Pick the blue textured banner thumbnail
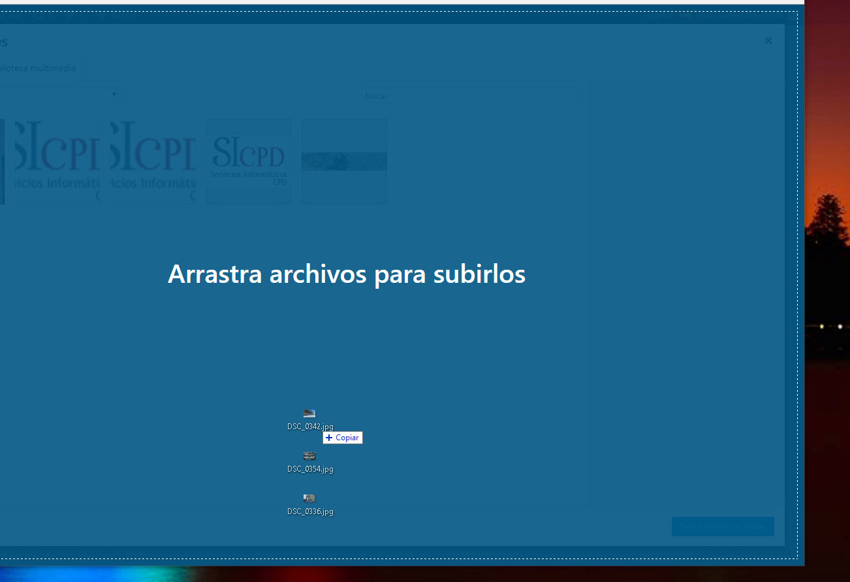Viewport: 850px width, 582px height. [344, 161]
